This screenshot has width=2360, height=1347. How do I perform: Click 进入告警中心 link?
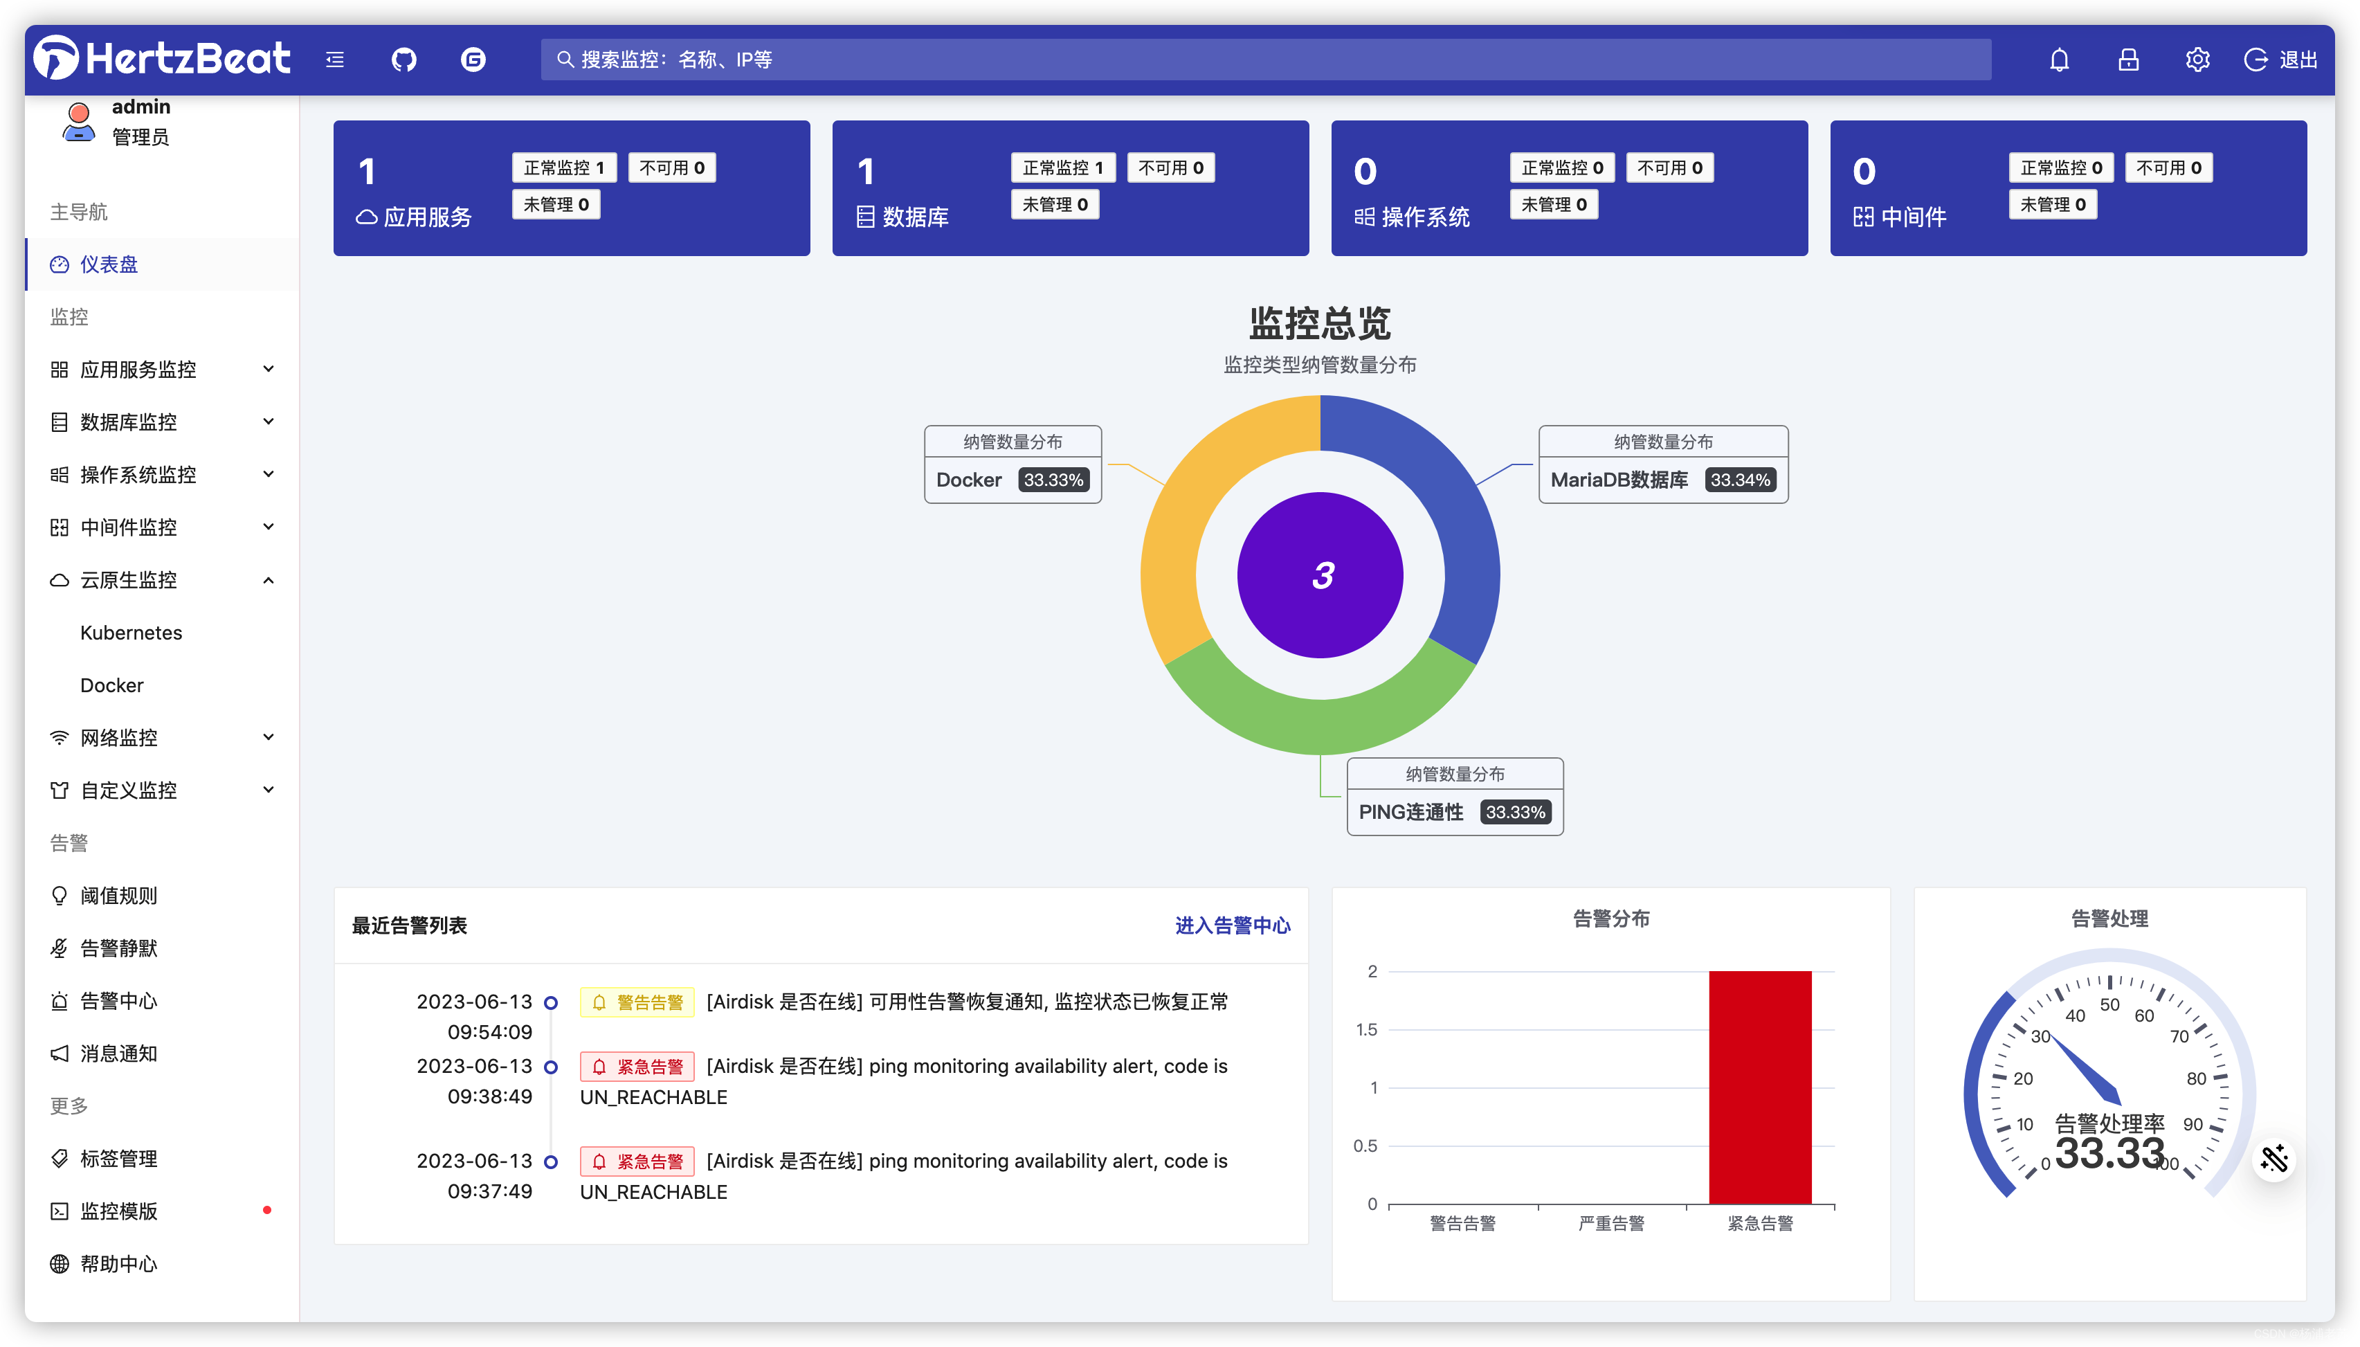click(x=1232, y=925)
